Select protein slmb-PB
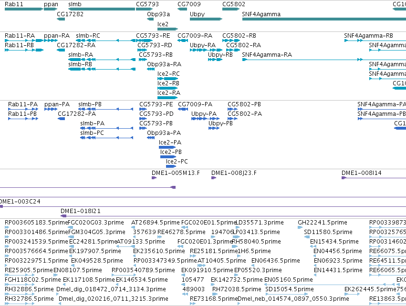406x306 pixels. [x=90, y=104]
